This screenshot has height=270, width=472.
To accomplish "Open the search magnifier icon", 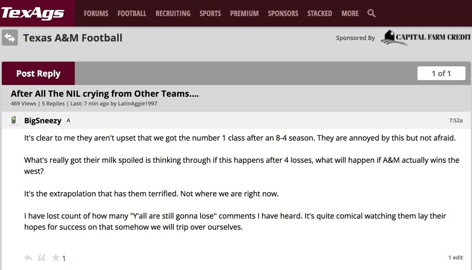I will pos(371,13).
